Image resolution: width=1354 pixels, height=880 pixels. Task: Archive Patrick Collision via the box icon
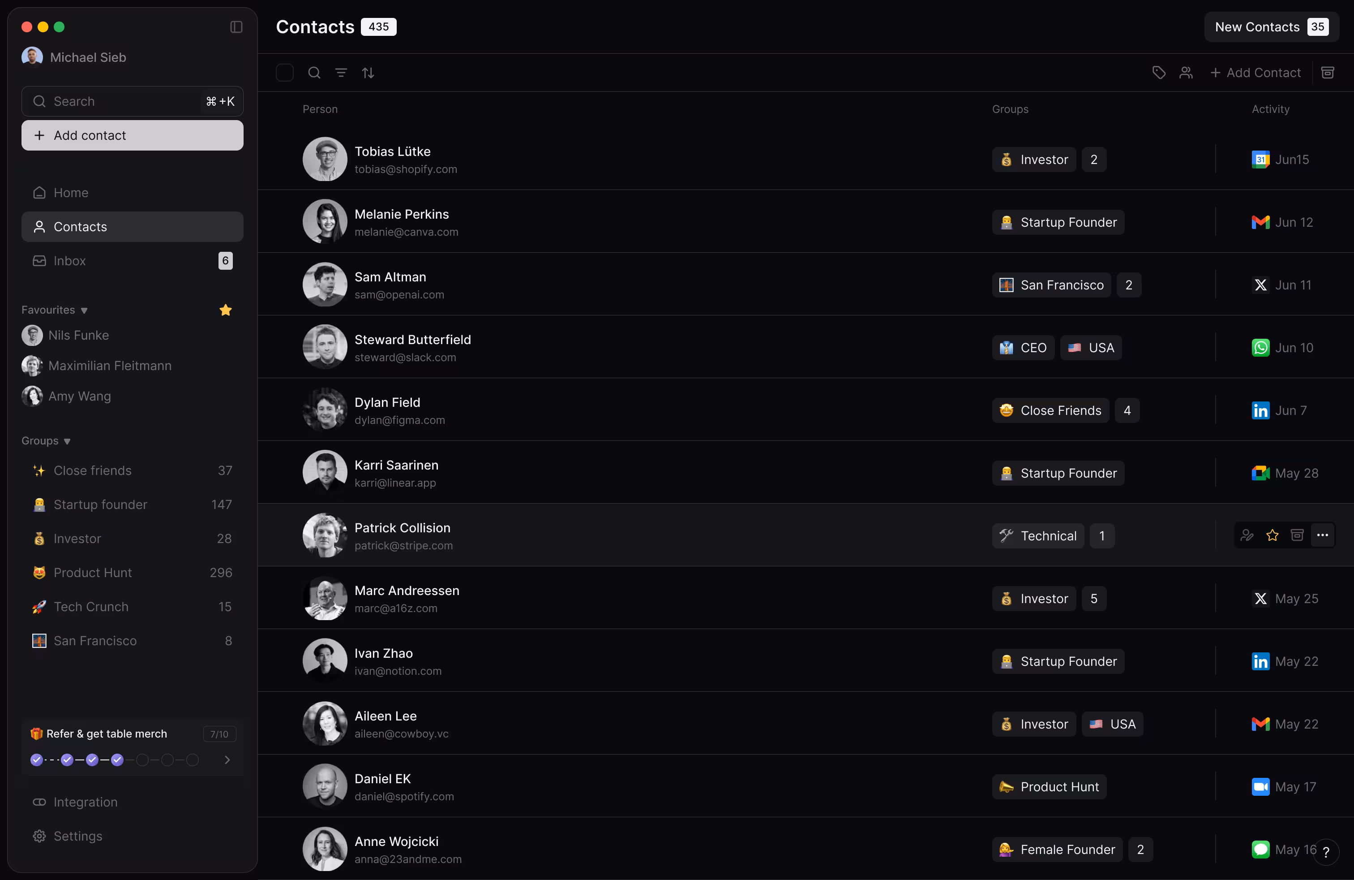click(1297, 535)
